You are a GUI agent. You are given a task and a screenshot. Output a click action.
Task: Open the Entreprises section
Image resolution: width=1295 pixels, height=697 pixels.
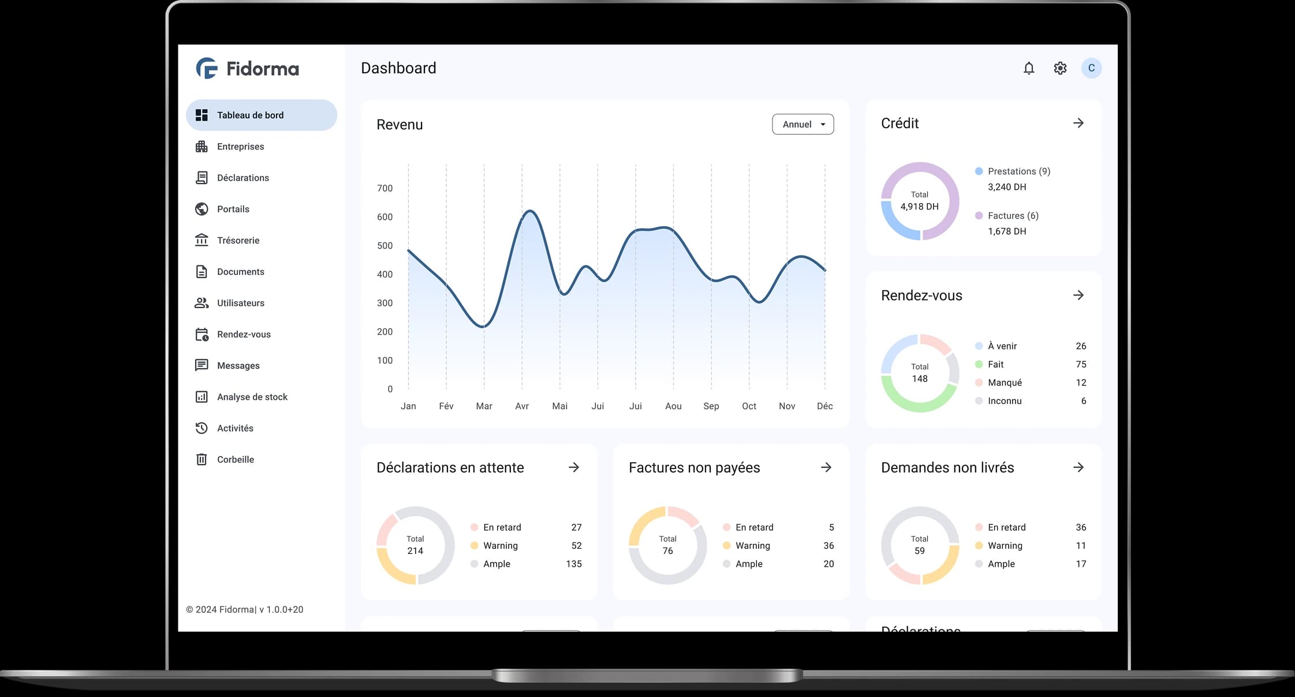240,146
